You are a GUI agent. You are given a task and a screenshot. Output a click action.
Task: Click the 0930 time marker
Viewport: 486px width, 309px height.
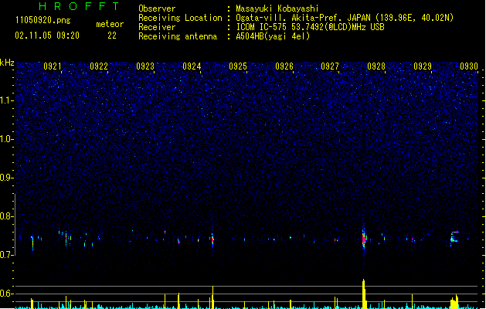(x=469, y=66)
